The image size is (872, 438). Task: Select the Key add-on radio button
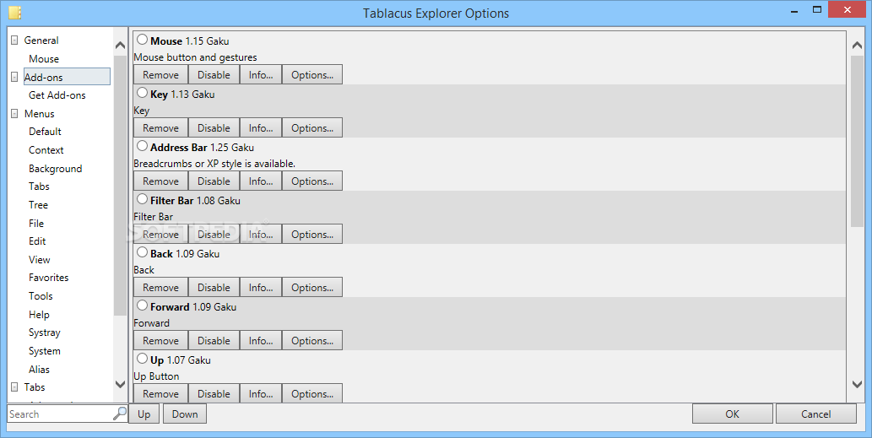tap(143, 93)
